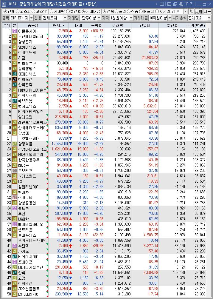
Task: Click price 1,145,000 of 삼양식품
Action: tap(60, 144)
